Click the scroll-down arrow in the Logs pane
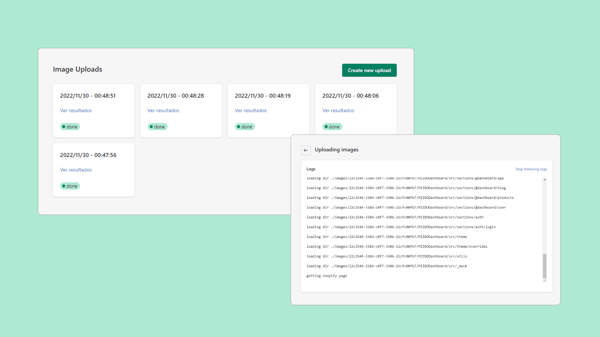 545,280
